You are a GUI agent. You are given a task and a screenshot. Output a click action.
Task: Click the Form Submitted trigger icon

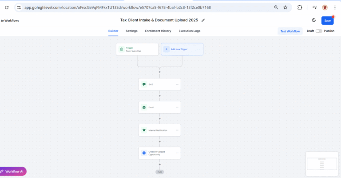pos(122,49)
